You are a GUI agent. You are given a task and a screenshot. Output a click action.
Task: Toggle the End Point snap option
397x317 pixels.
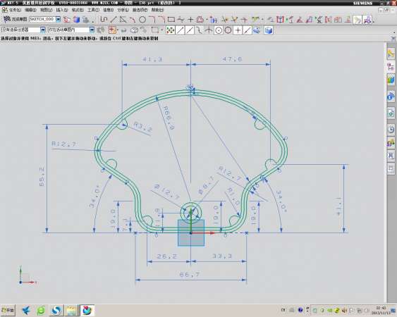[x=180, y=30]
